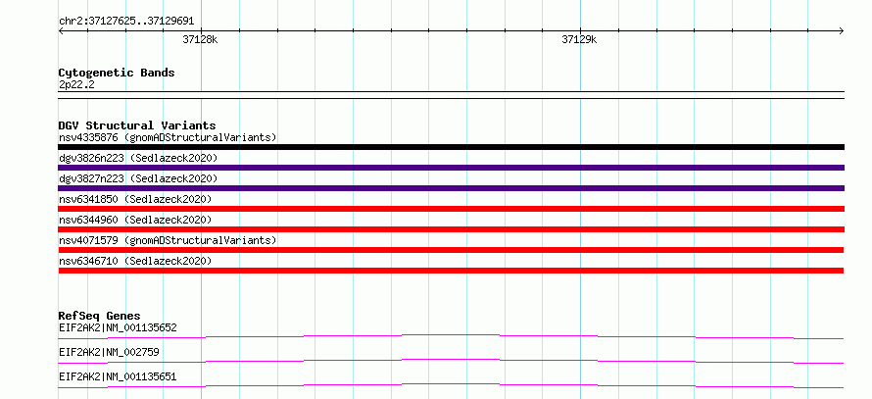Click the chr2:37127625..37129691 coordinate label
The width and height of the screenshot is (872, 399).
(126, 22)
